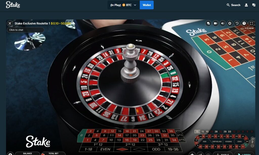Image resolution: width=259 pixels, height=155 pixels.
Task: Switch to fullscreen mode
Action: [251, 23]
